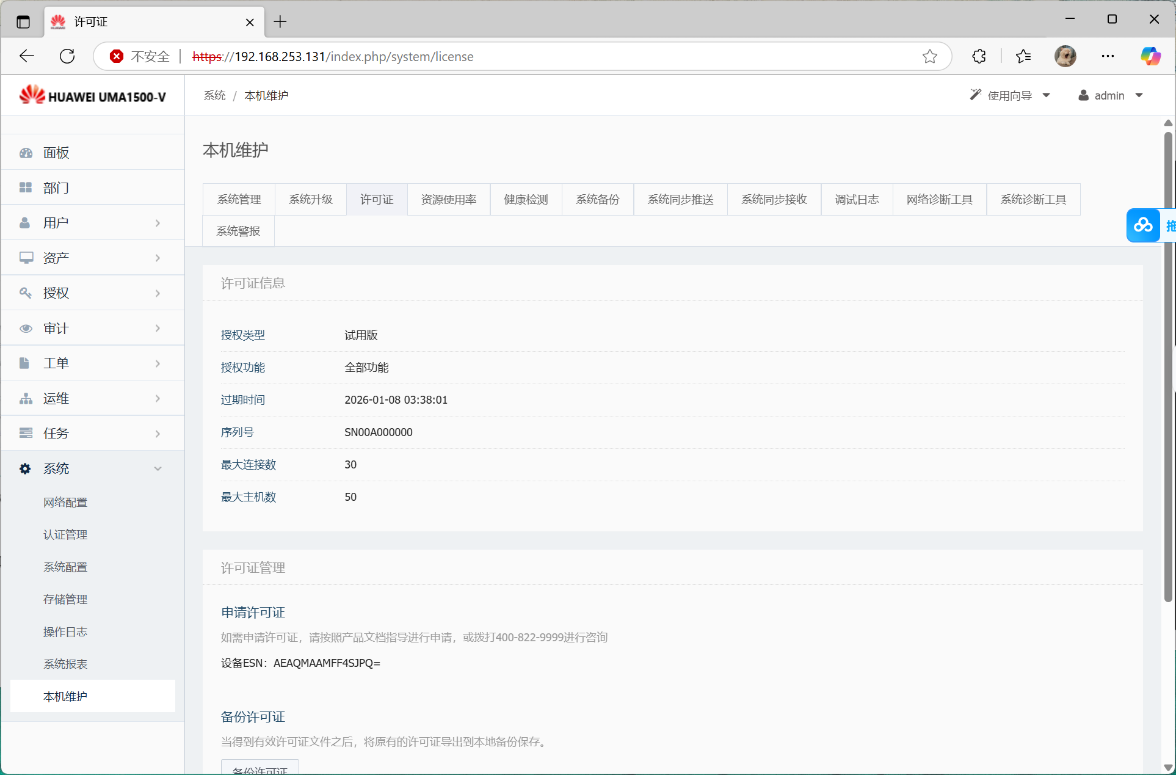Expand the 用户 sidebar menu
The image size is (1176, 775).
tap(92, 223)
